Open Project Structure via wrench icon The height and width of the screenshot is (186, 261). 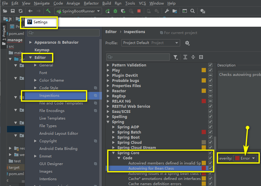[167, 11]
